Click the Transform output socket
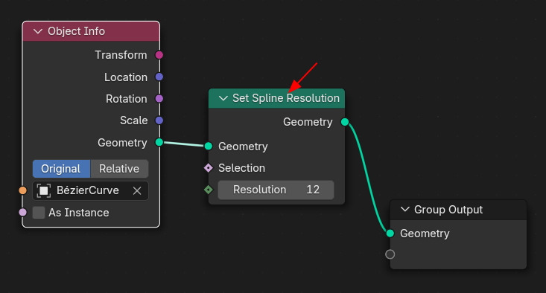This screenshot has height=293, width=546. [159, 55]
